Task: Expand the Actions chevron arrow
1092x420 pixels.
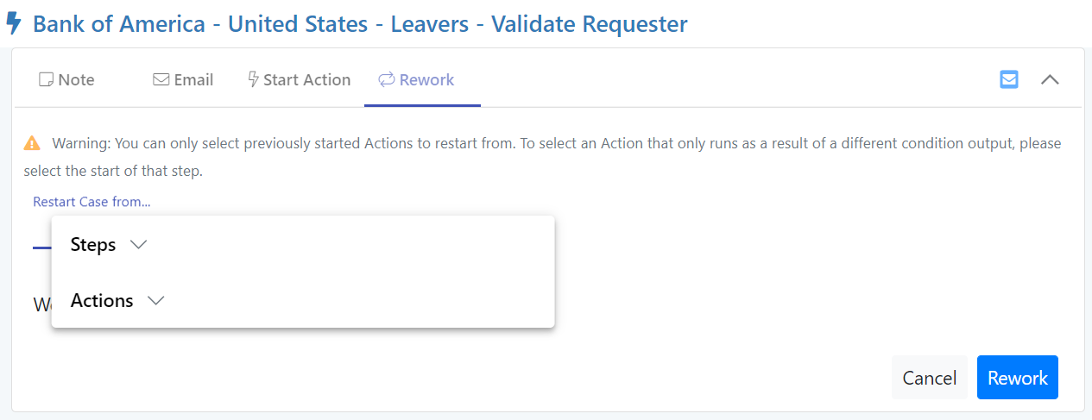Action: 155,301
